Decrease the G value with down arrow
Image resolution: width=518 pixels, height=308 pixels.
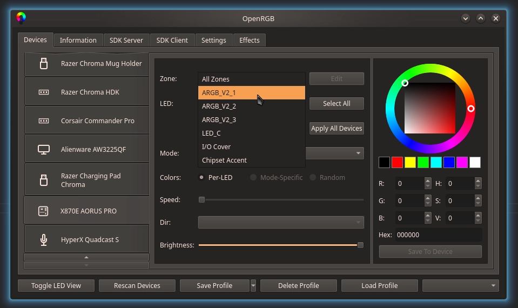(428, 204)
